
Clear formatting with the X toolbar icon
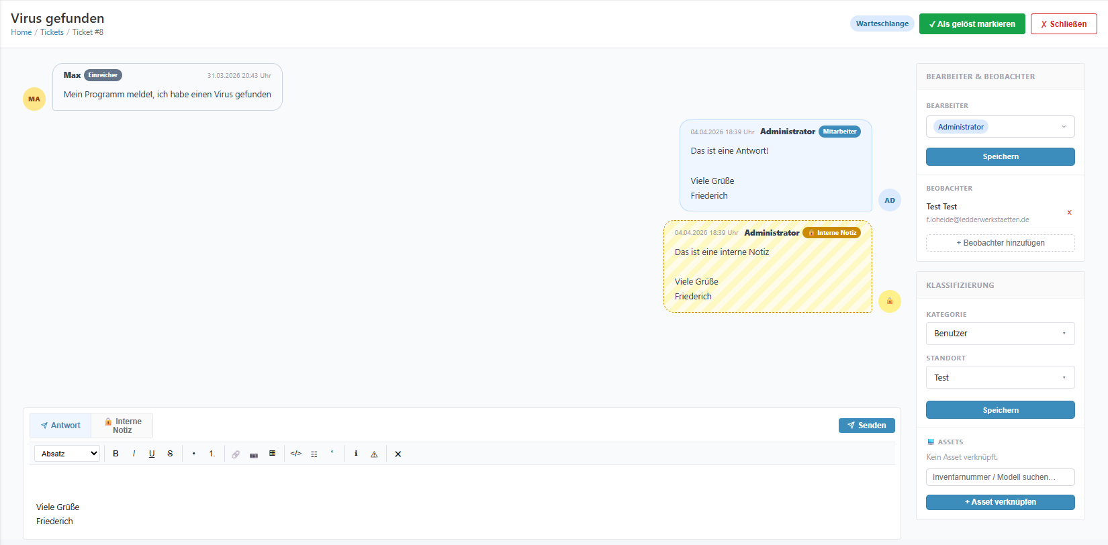[398, 454]
